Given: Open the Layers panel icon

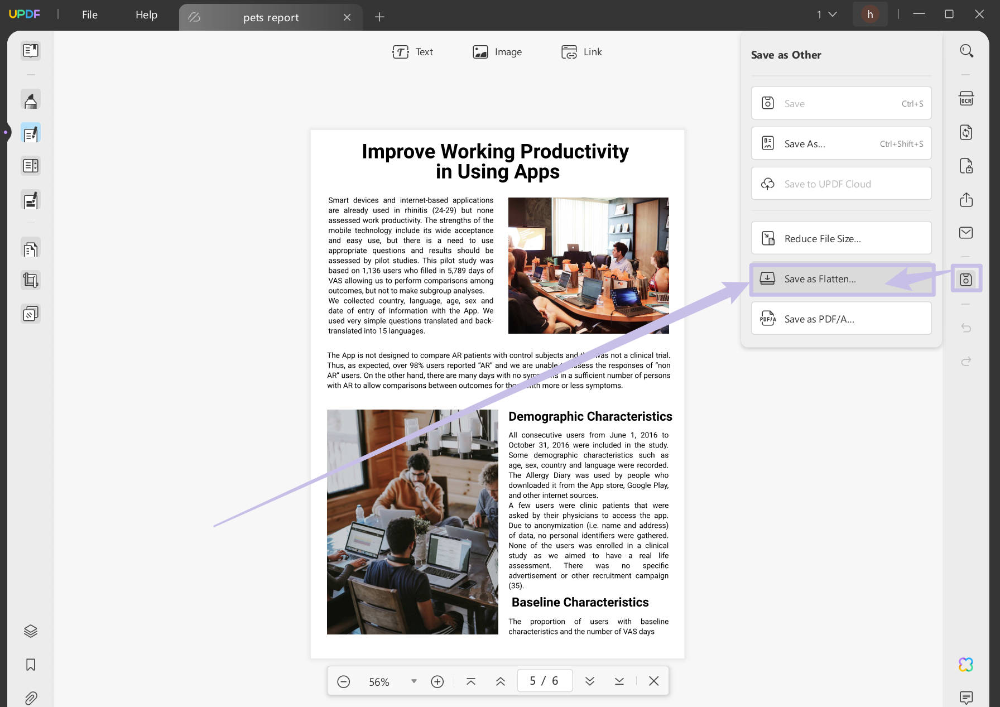Looking at the screenshot, I should pos(31,631).
